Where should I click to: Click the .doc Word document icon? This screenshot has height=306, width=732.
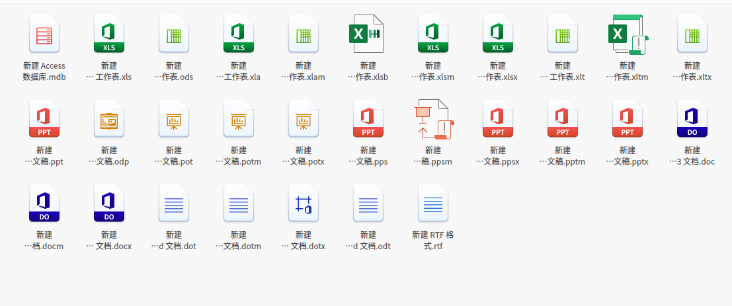point(692,118)
